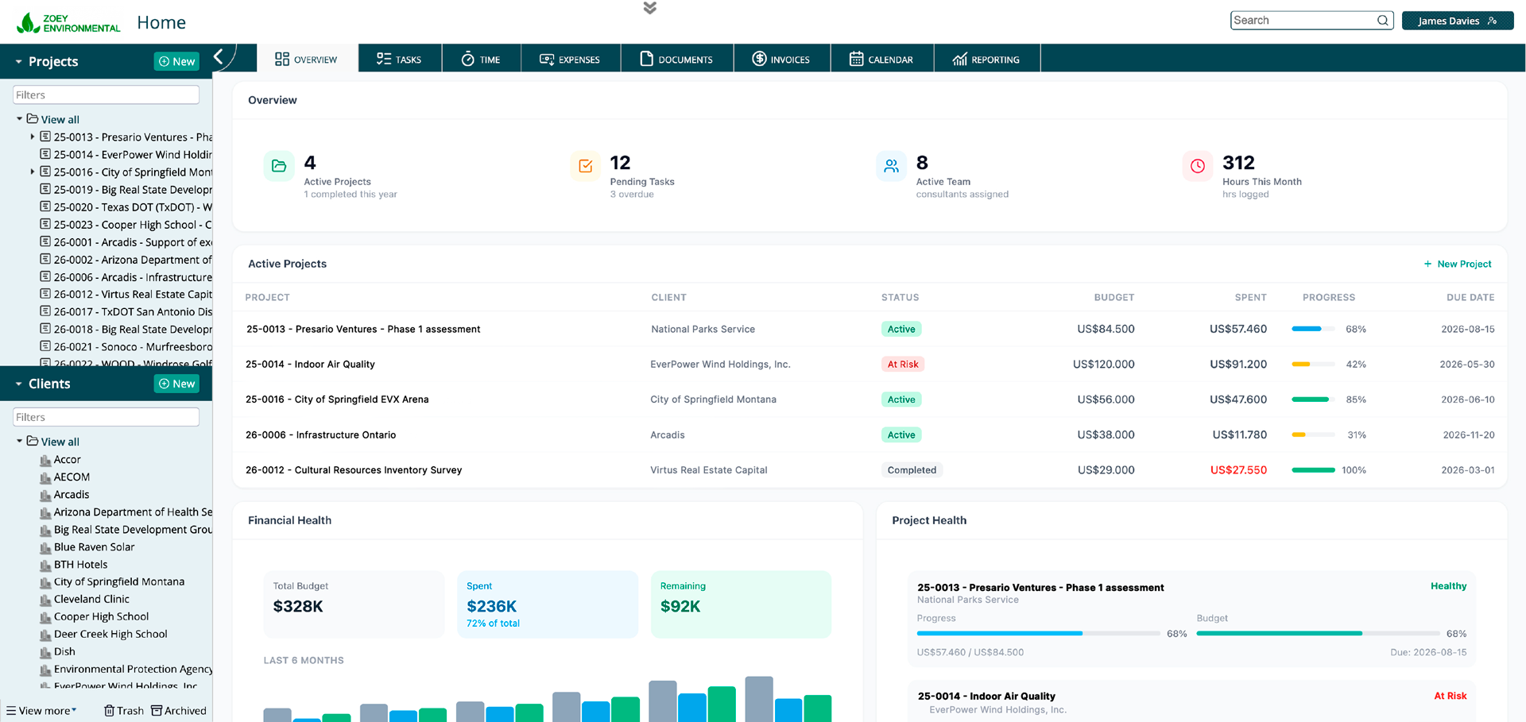This screenshot has height=722, width=1526.
Task: Click the Active Projects folder icon
Action: (x=279, y=166)
